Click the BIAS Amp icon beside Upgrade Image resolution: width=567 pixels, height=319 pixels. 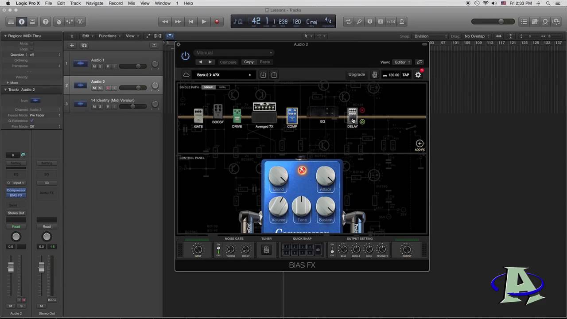click(374, 75)
